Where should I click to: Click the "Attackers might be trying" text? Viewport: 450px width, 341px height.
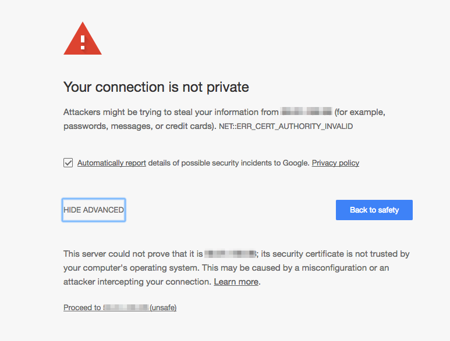(x=111, y=112)
